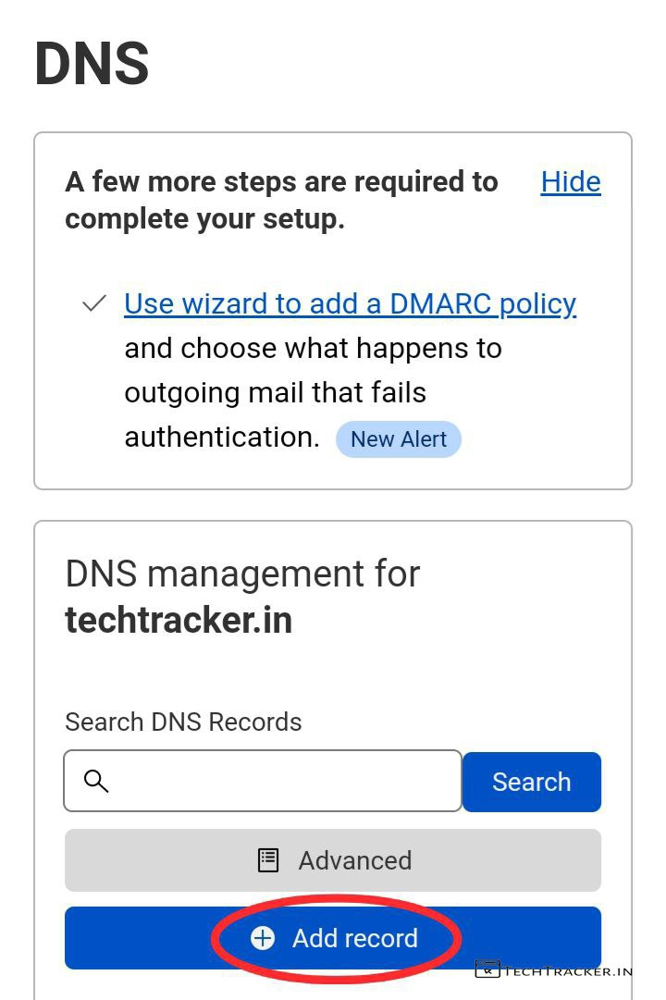Screen dimensions: 666x1000
Task: Click the Advanced list document icon
Action: (268, 860)
